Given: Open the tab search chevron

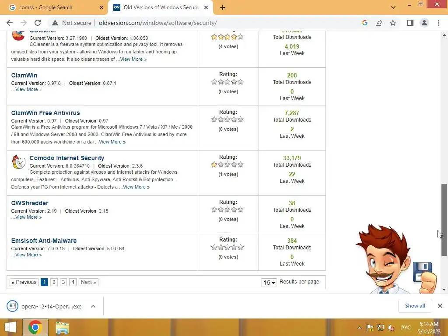Looking at the screenshot, I should (x=393, y=8).
